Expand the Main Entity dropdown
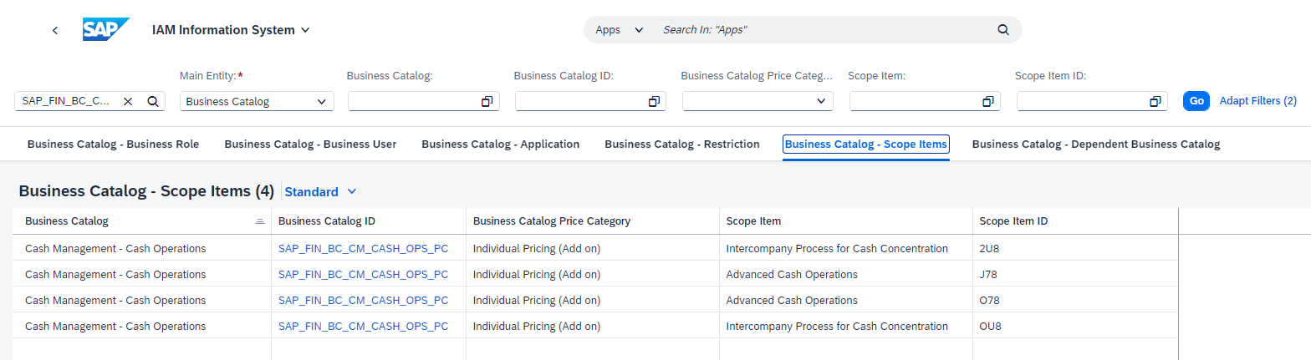Image resolution: width=1311 pixels, height=360 pixels. (322, 102)
